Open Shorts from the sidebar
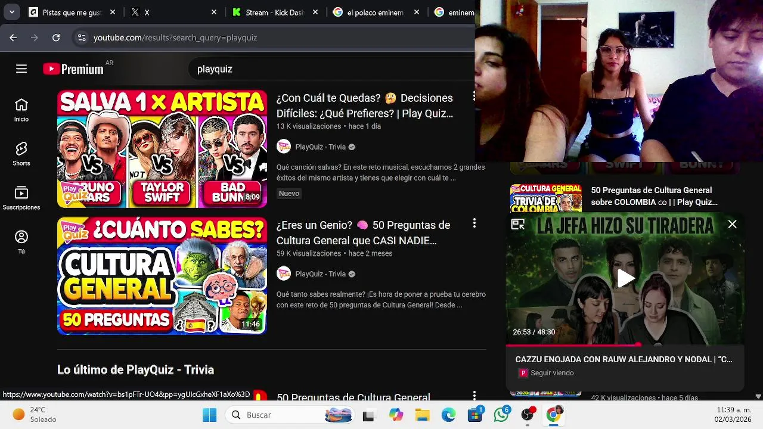The height and width of the screenshot is (429, 763). pos(21,154)
